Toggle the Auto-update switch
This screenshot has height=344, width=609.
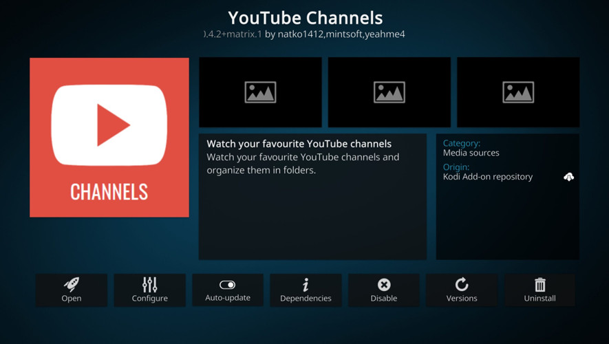(x=228, y=290)
